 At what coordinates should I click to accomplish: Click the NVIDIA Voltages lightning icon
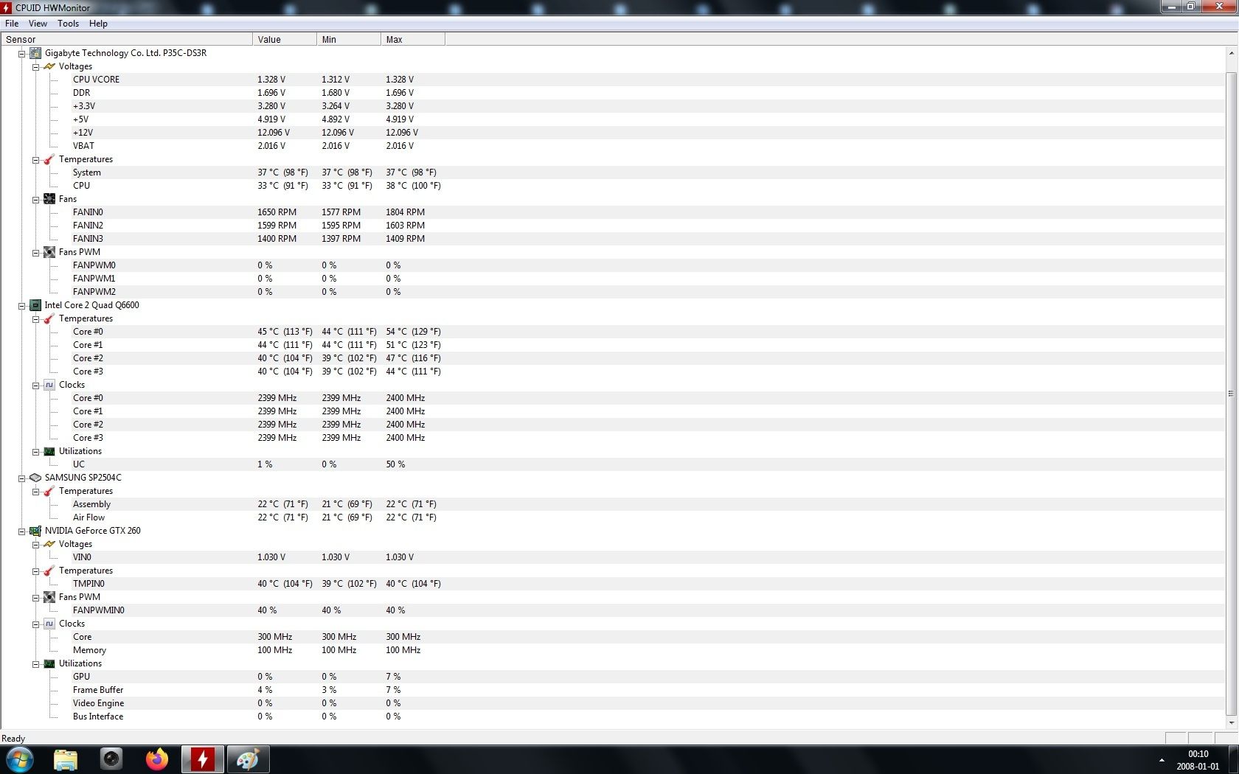coord(49,544)
